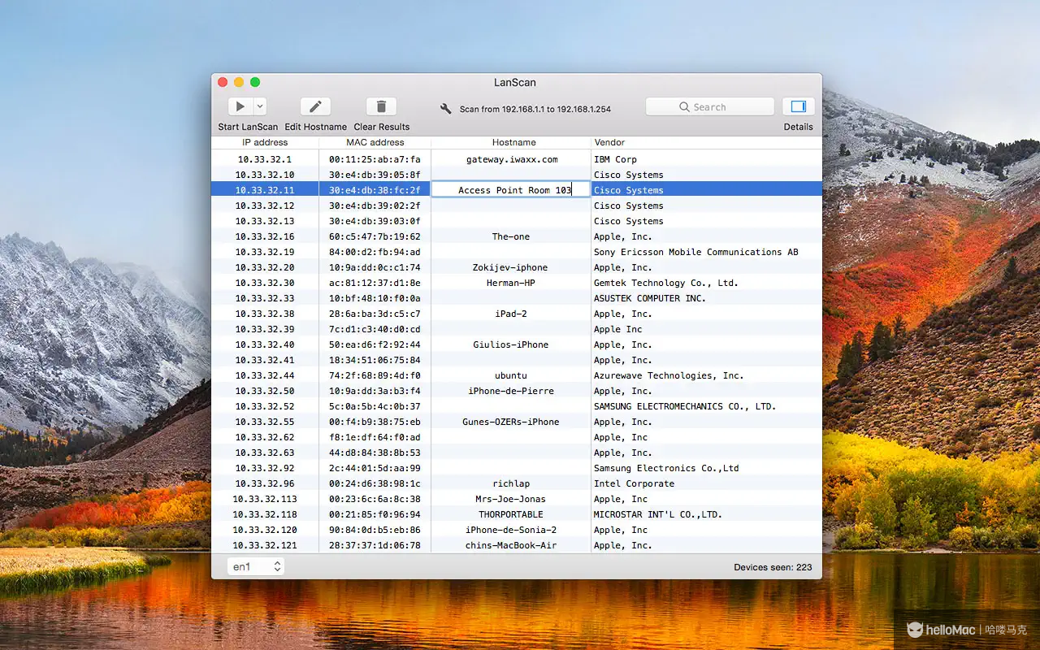Screen dimensions: 1040x650
Task: Select vendor MICROSTAR INT'L CO.,LTD.
Action: (x=658, y=514)
